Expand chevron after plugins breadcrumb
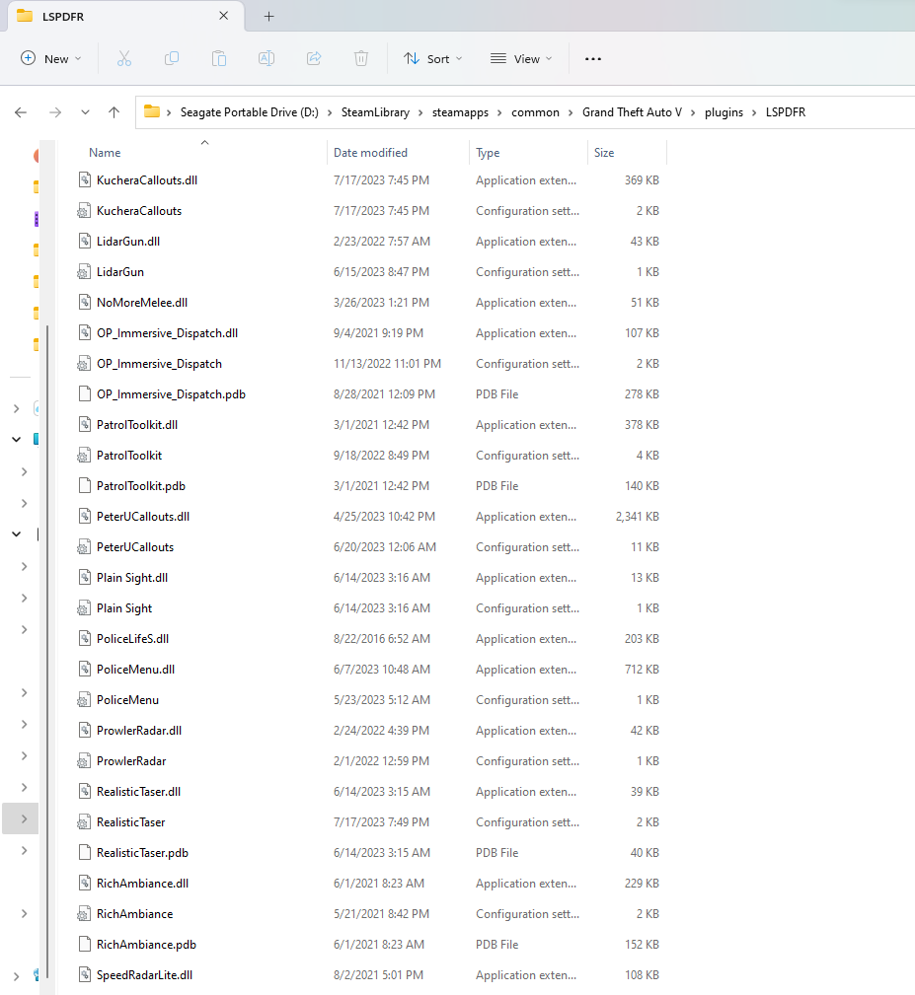Image resolution: width=915 pixels, height=995 pixels. (754, 112)
